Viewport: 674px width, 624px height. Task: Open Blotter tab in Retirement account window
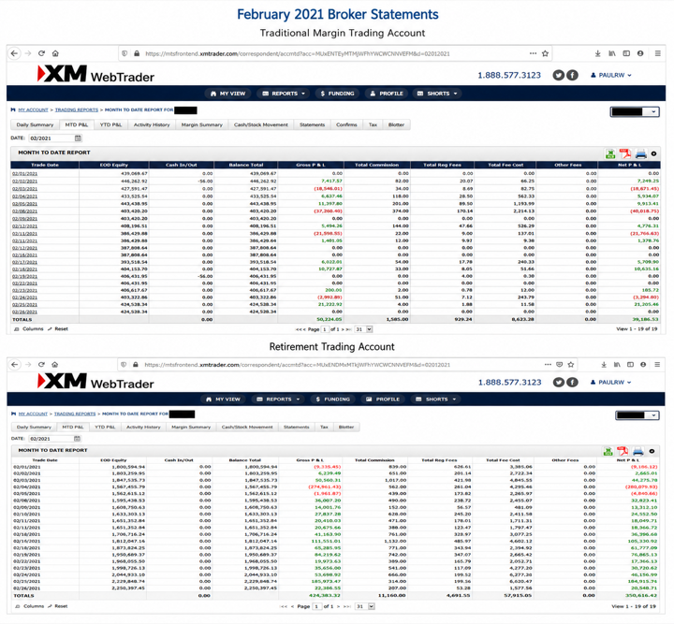(346, 428)
